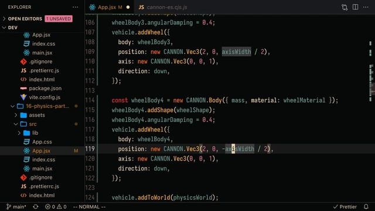Open index.html above package.json
Screen dimensions: 375x211
[x=42, y=80]
